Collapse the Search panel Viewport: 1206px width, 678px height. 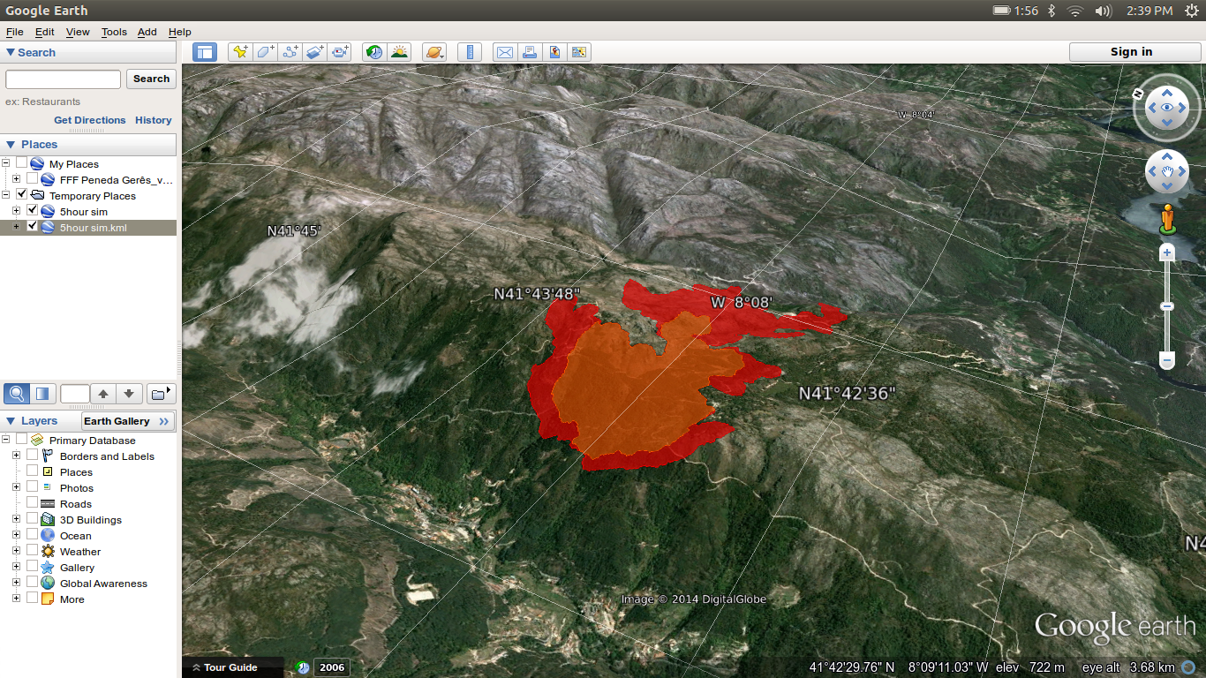click(x=11, y=52)
